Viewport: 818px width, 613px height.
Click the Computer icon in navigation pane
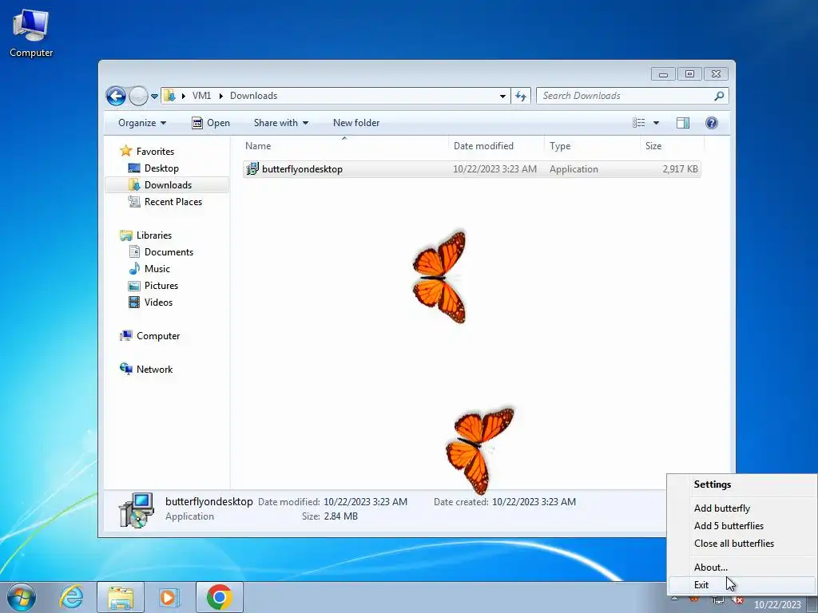[125, 336]
